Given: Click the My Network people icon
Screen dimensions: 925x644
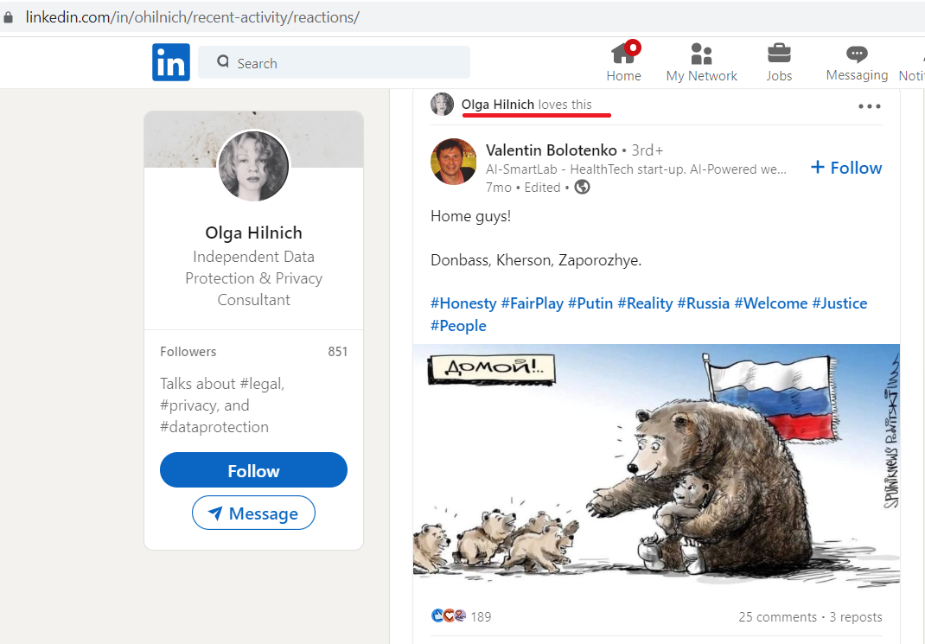Looking at the screenshot, I should coord(701,53).
